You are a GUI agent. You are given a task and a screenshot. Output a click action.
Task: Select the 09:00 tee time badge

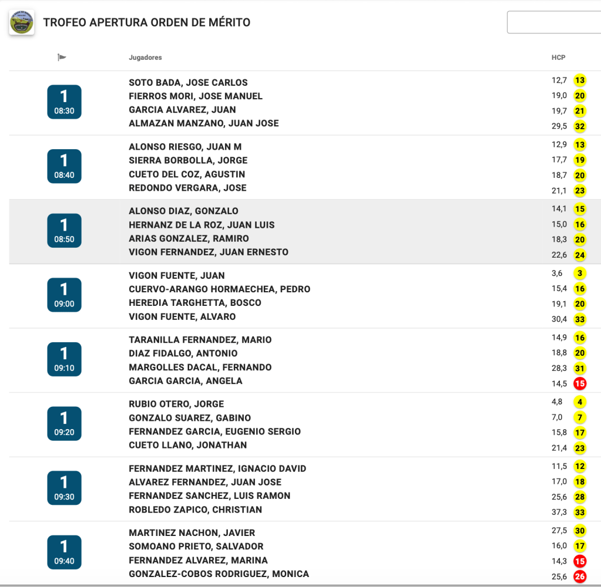[64, 295]
